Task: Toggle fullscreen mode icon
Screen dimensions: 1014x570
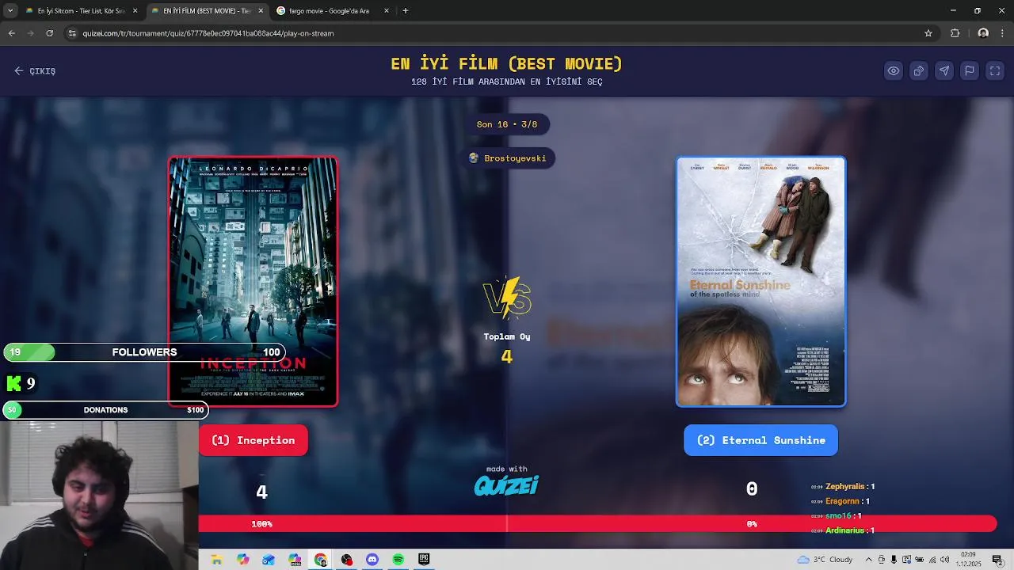Action: [995, 71]
